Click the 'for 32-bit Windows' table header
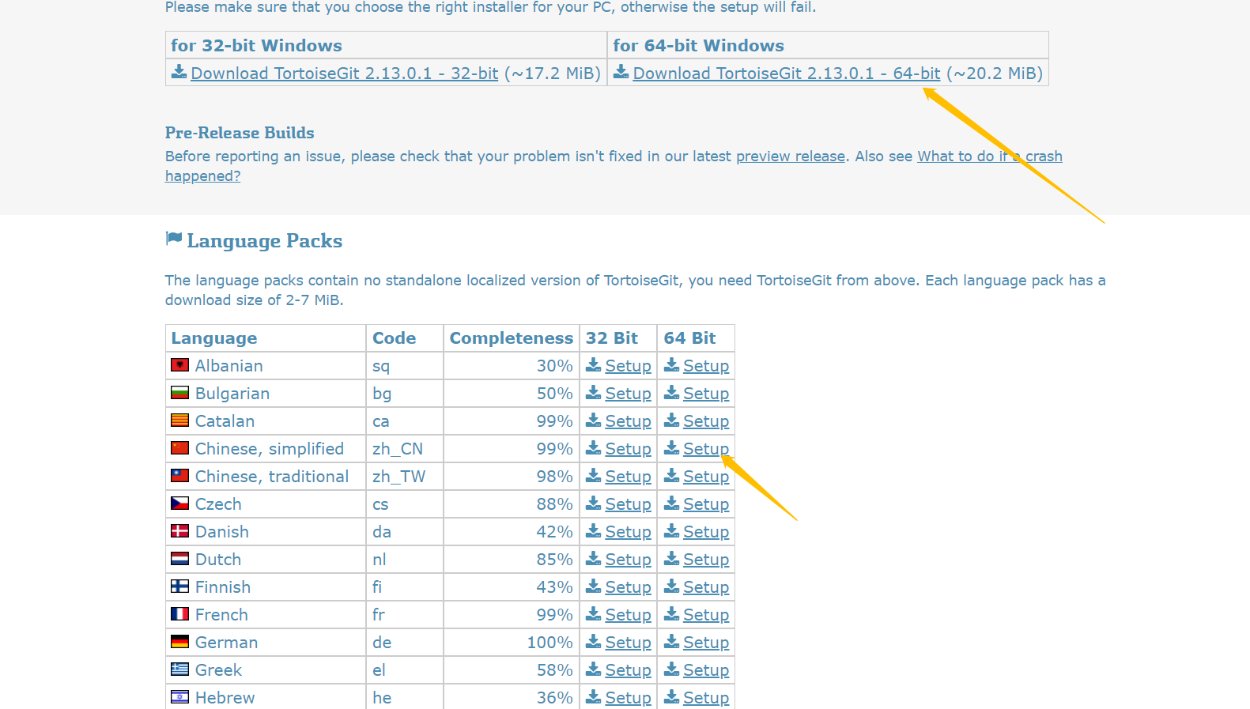Image resolution: width=1250 pixels, height=709 pixels. (x=386, y=45)
